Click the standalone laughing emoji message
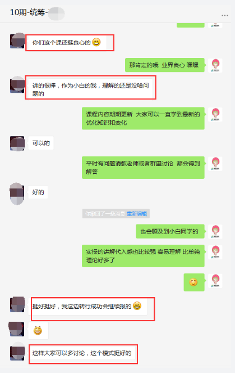The width and height of the screenshot is (235, 373). 38,331
